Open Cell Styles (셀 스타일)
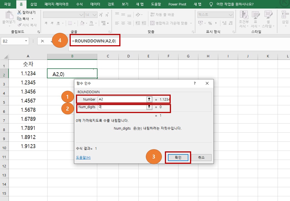This screenshot has width=290, height=201. tap(268, 19)
